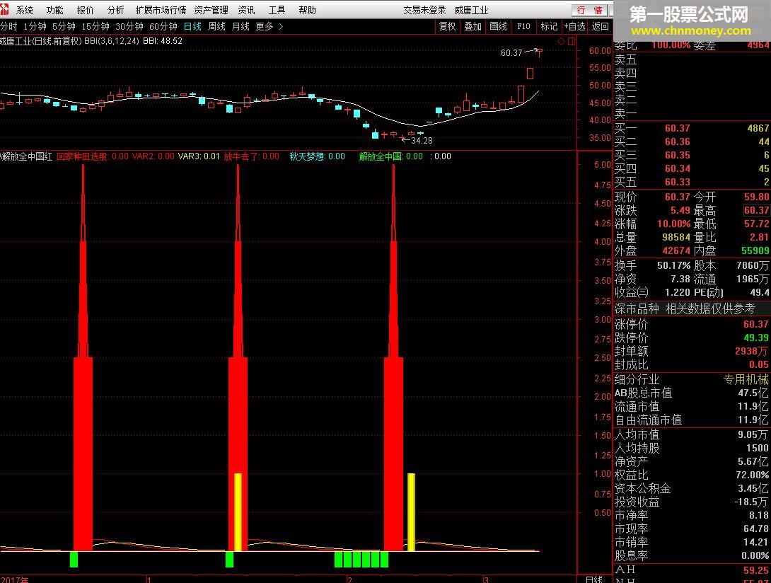Open the 帮助 menu
This screenshot has width=771, height=583.
coord(307,10)
